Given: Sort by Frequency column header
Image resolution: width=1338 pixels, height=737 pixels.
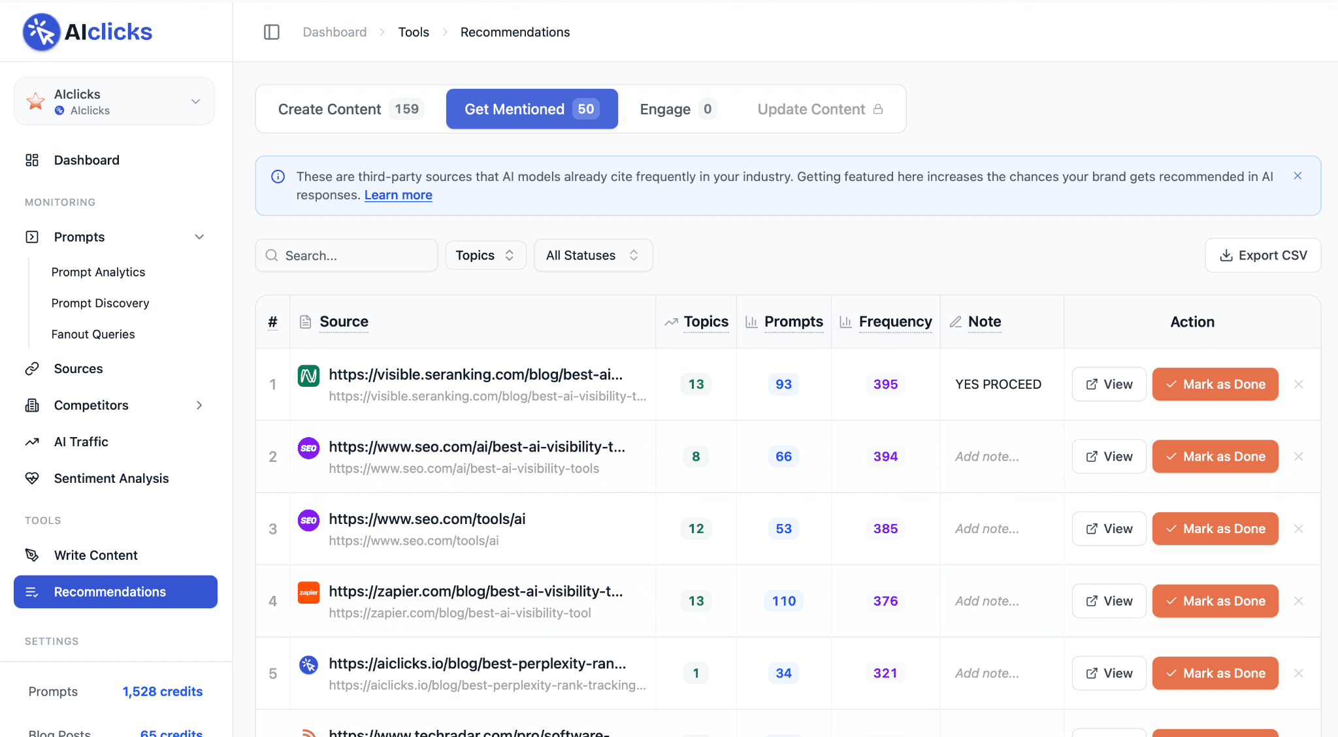Looking at the screenshot, I should click(895, 321).
